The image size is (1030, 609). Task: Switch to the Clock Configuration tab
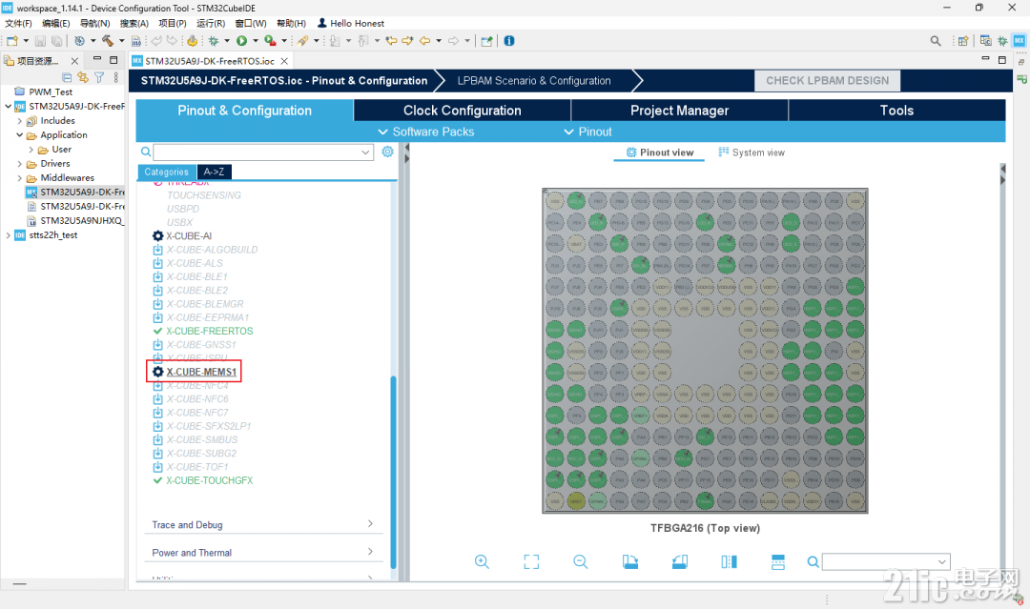[463, 111]
